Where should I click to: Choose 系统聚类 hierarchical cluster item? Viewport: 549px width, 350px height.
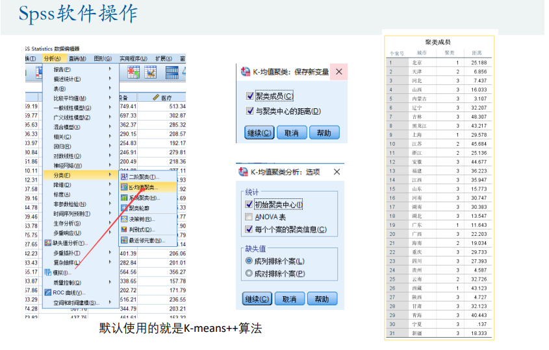tap(143, 198)
